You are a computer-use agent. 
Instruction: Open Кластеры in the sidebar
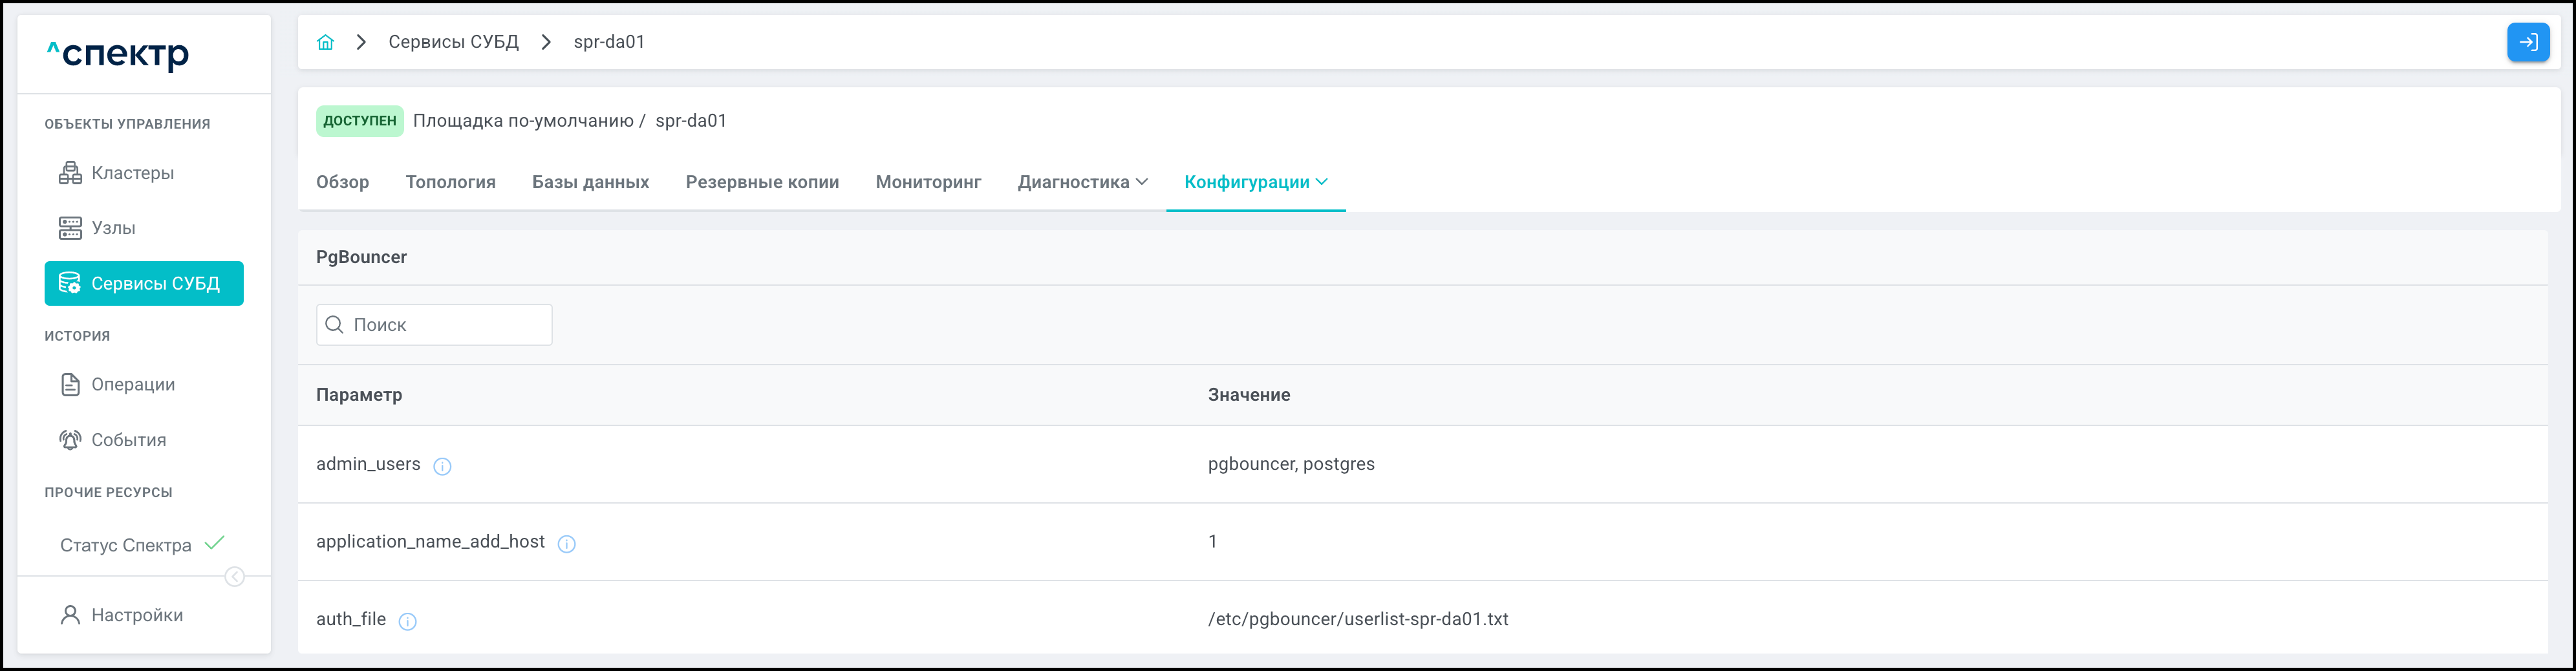pos(132,173)
